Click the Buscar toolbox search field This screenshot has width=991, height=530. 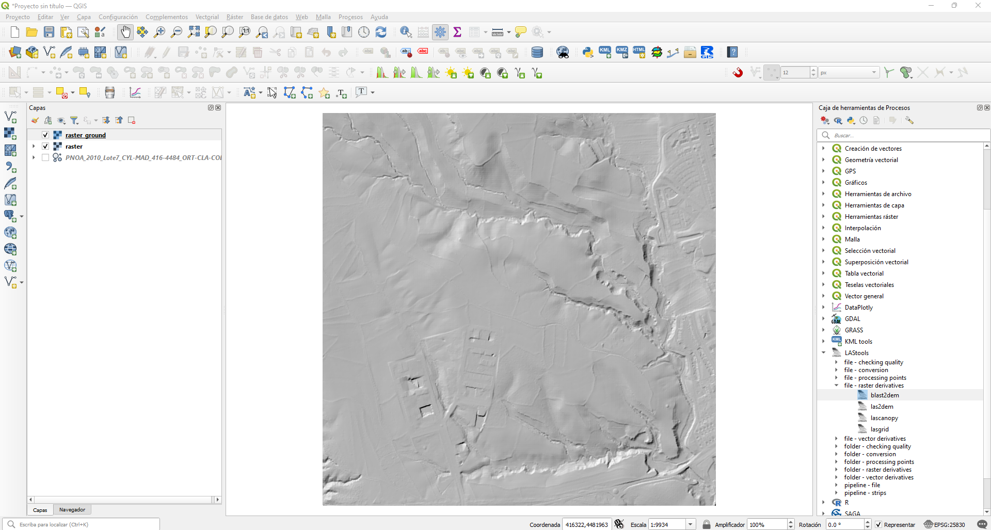pos(903,135)
